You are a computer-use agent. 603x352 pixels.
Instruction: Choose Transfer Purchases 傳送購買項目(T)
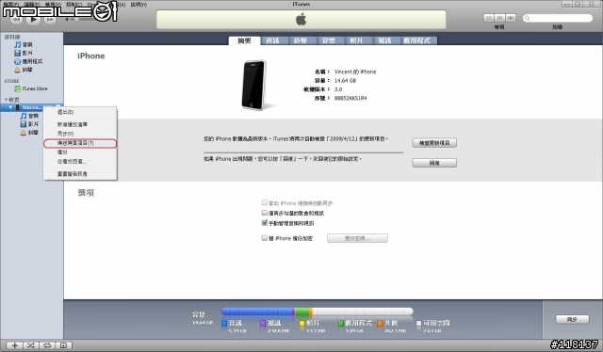pos(80,143)
